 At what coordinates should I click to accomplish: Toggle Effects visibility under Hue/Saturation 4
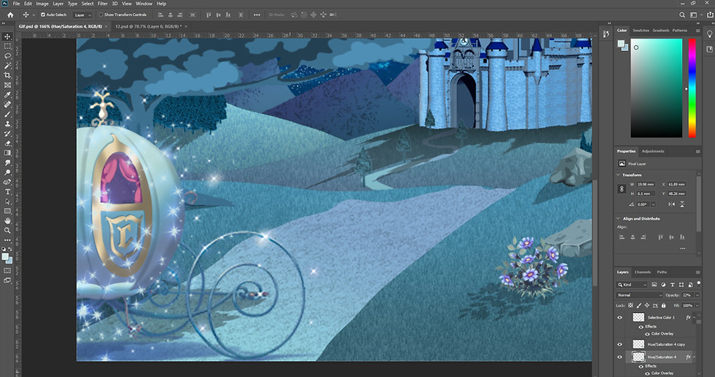[641, 366]
